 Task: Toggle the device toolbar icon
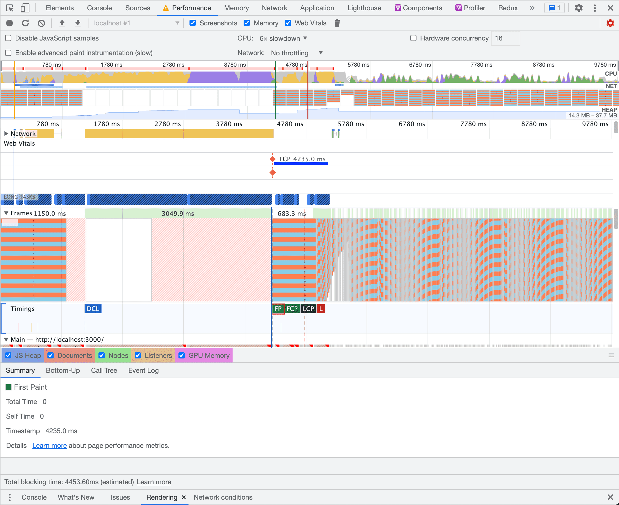(25, 8)
